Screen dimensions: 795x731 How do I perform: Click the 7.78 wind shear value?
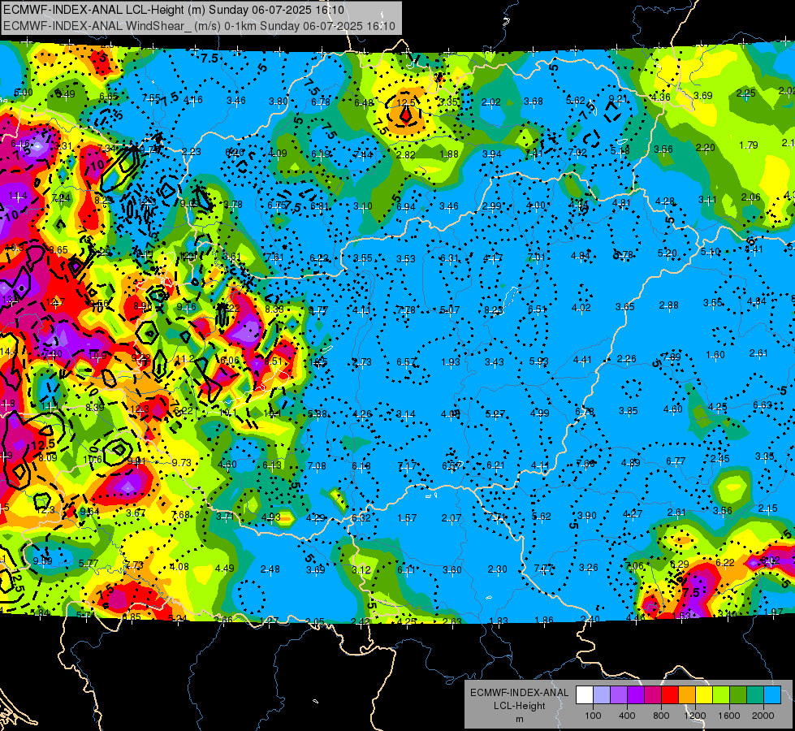click(405, 310)
